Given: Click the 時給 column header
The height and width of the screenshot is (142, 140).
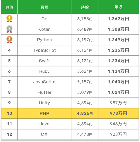Looking at the screenshot, I should [x=85, y=7].
